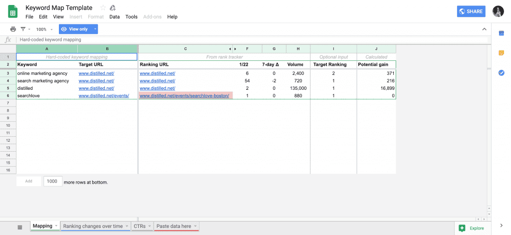Click the 'Target Ranking' header cell

click(x=333, y=64)
